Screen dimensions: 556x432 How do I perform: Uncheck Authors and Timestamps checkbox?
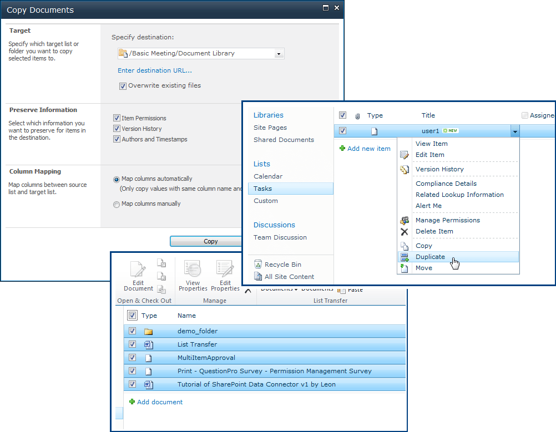pyautogui.click(x=117, y=139)
